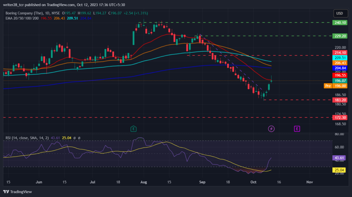Click the purple lightning bolt event icon
Image resolution: width=352 pixels, height=197 pixels.
click(x=271, y=129)
